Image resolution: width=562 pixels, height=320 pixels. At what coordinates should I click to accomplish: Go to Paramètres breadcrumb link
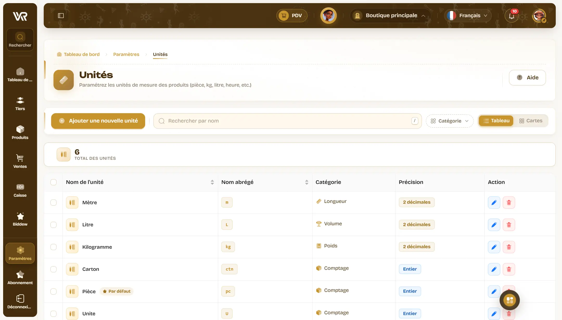[126, 54]
